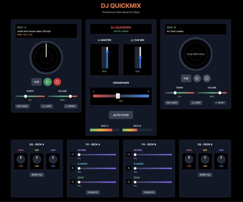Click the Deck B Echo slider
This screenshot has height=202, width=243.
tap(153, 182)
